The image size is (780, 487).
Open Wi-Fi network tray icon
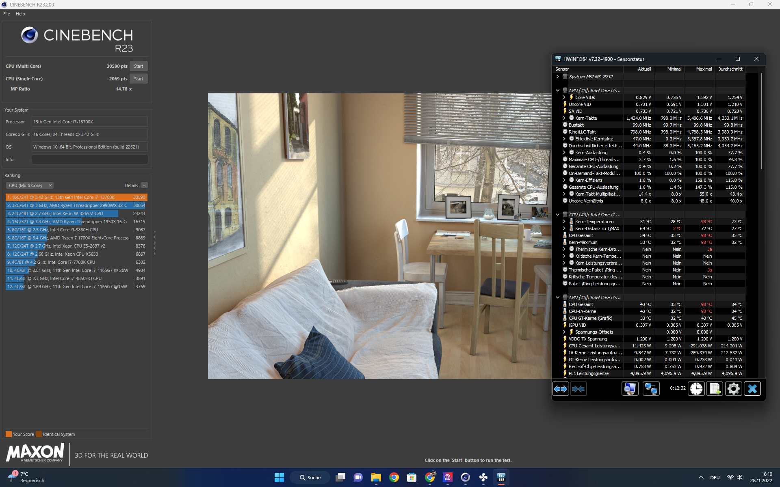(x=730, y=478)
